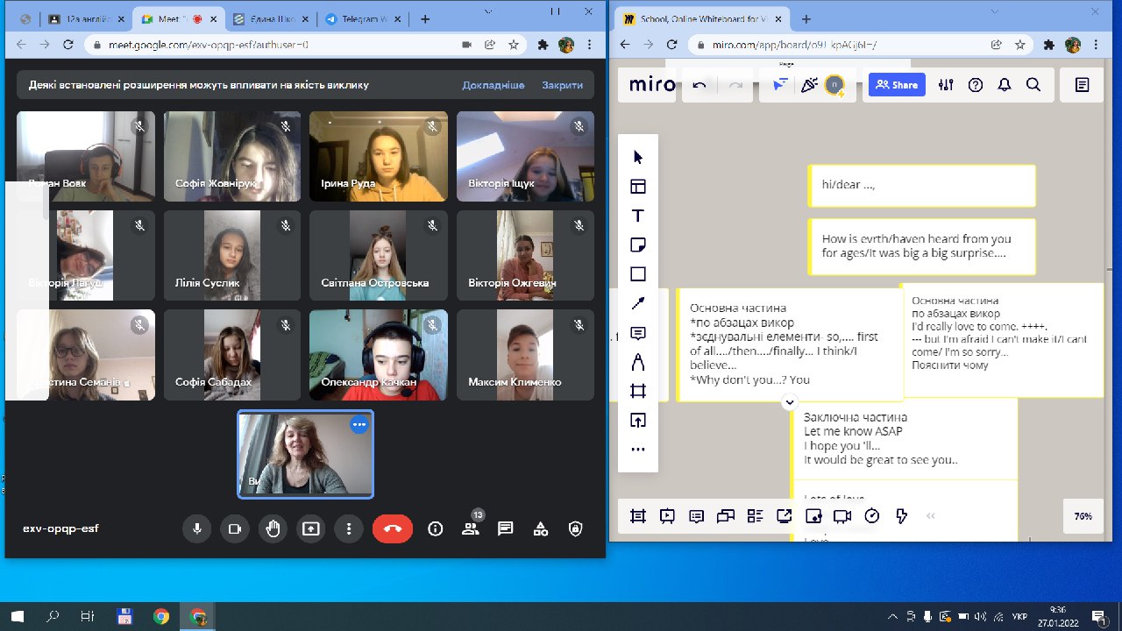Viewport: 1122px width, 631px height.
Task: Toggle camera in Google Meet
Action: [235, 528]
